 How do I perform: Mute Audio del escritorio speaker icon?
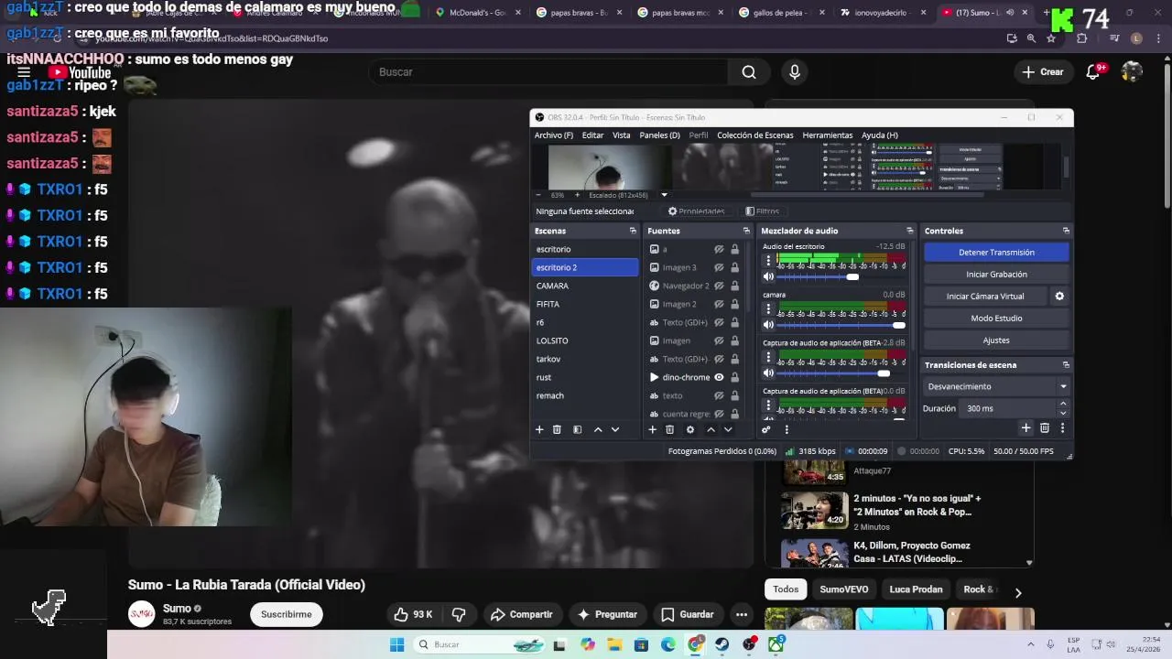769,276
